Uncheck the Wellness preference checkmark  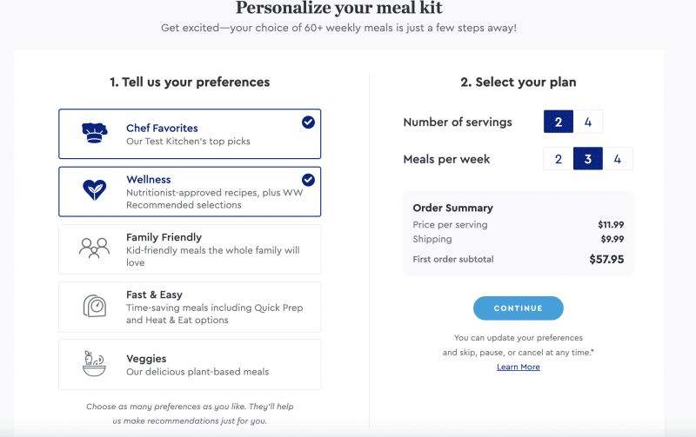pos(308,180)
